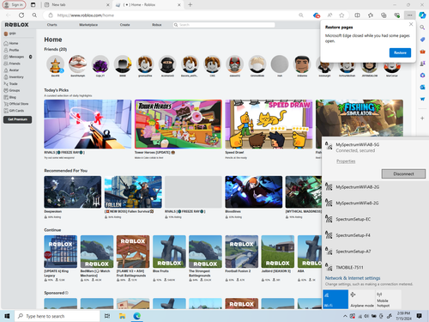Select MySpectrumWiFiAB-2G network
The height and width of the screenshot is (322, 429).
375,187
